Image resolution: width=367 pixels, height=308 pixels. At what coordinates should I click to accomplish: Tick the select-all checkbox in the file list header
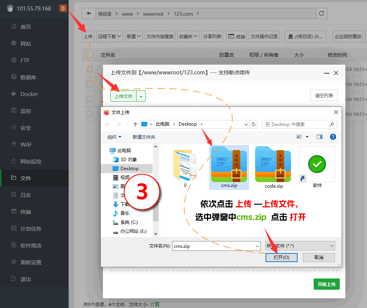coord(90,55)
